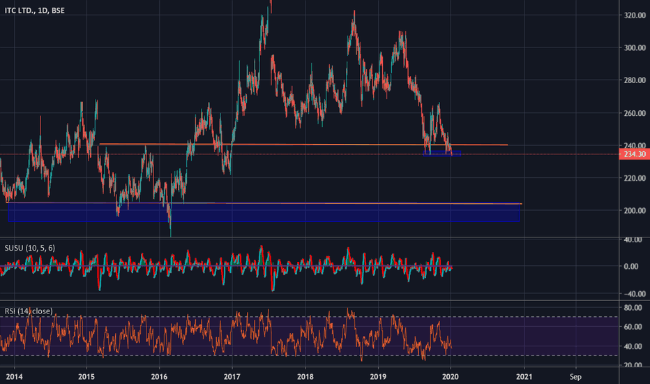Screen dimensions: 650x384
Task: Click the RSI 40.00 scale label
Action: coord(633,346)
